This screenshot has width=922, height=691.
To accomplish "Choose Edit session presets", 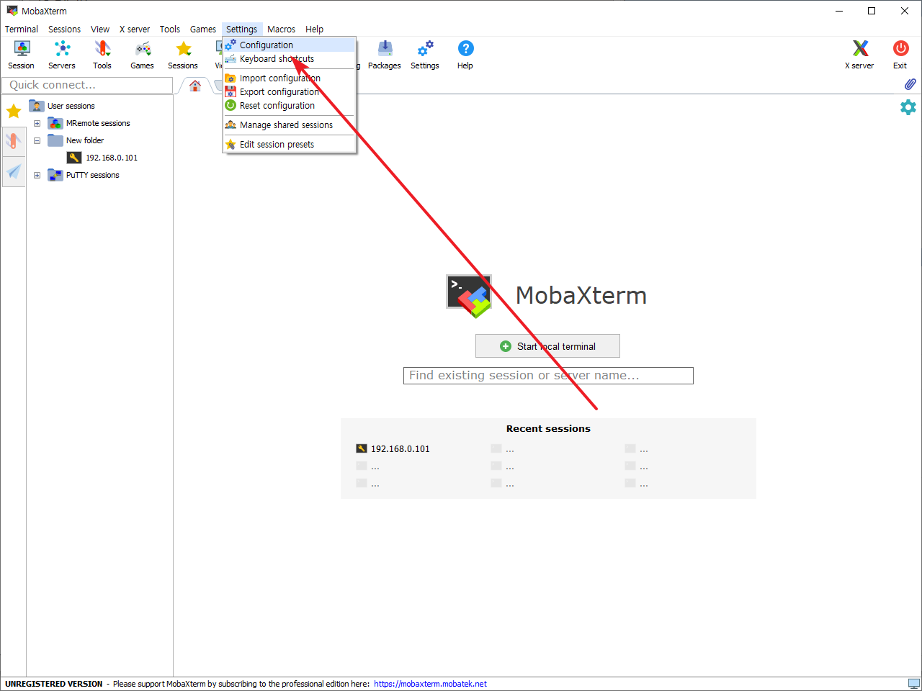I will click(x=290, y=145).
